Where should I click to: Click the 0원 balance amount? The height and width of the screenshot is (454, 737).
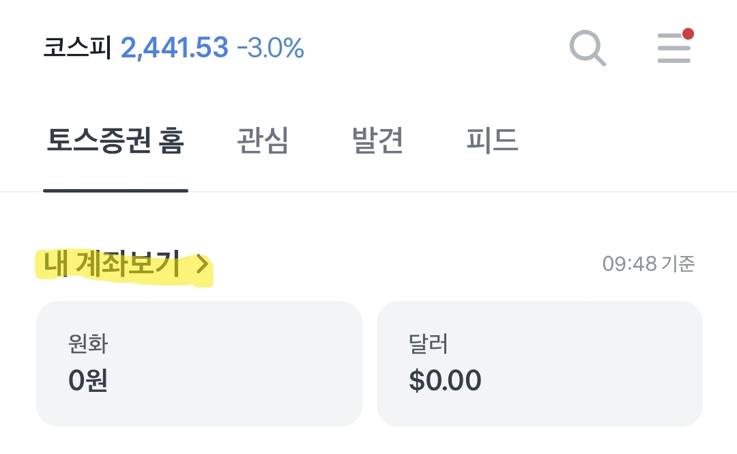click(88, 380)
